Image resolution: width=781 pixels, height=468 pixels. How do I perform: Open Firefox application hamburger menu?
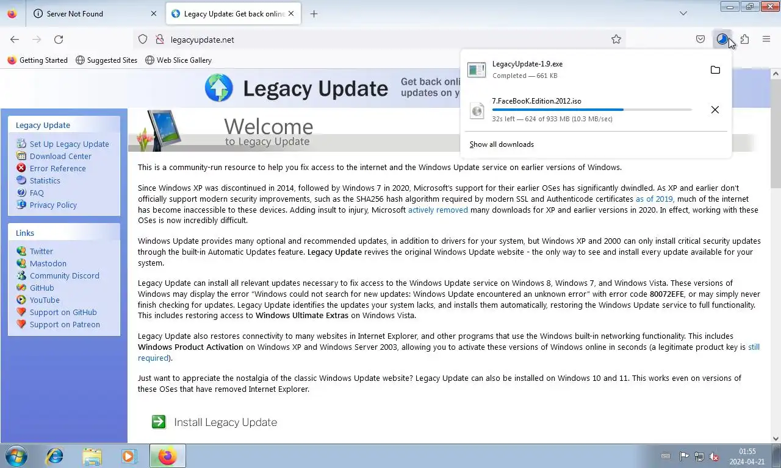[766, 40]
